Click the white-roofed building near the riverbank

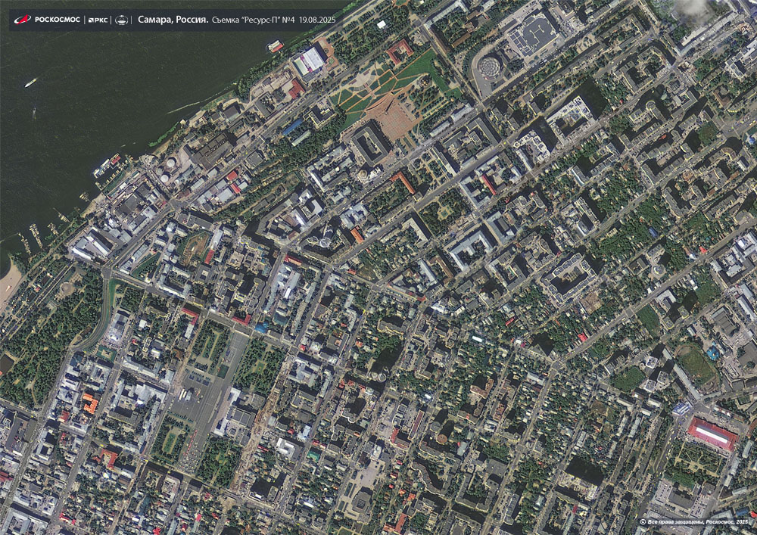pyautogui.click(x=310, y=61)
